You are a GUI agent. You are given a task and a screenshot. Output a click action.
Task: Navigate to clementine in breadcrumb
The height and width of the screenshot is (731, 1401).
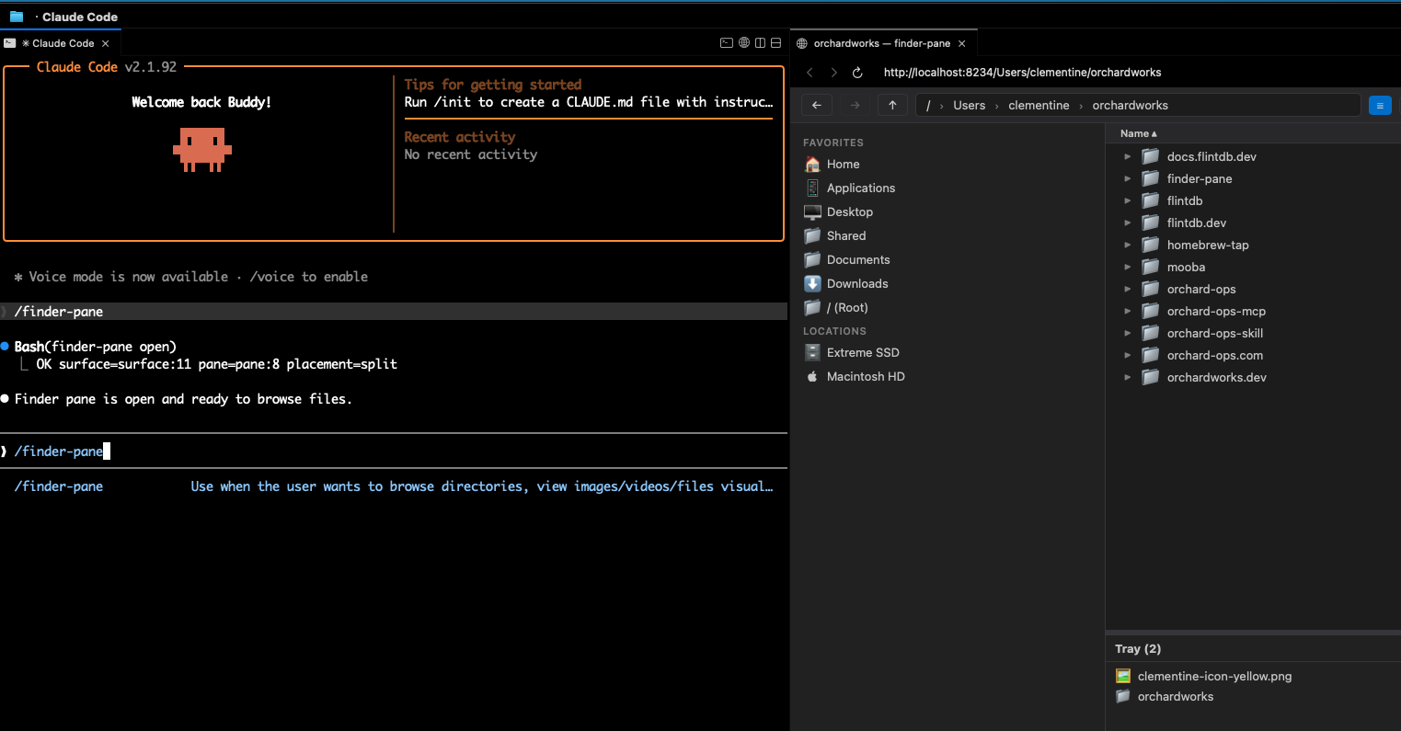coord(1039,106)
